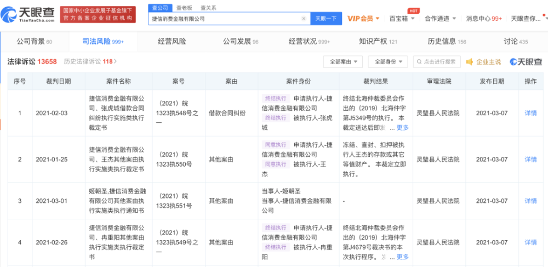Clear the search box text

pos(304,19)
